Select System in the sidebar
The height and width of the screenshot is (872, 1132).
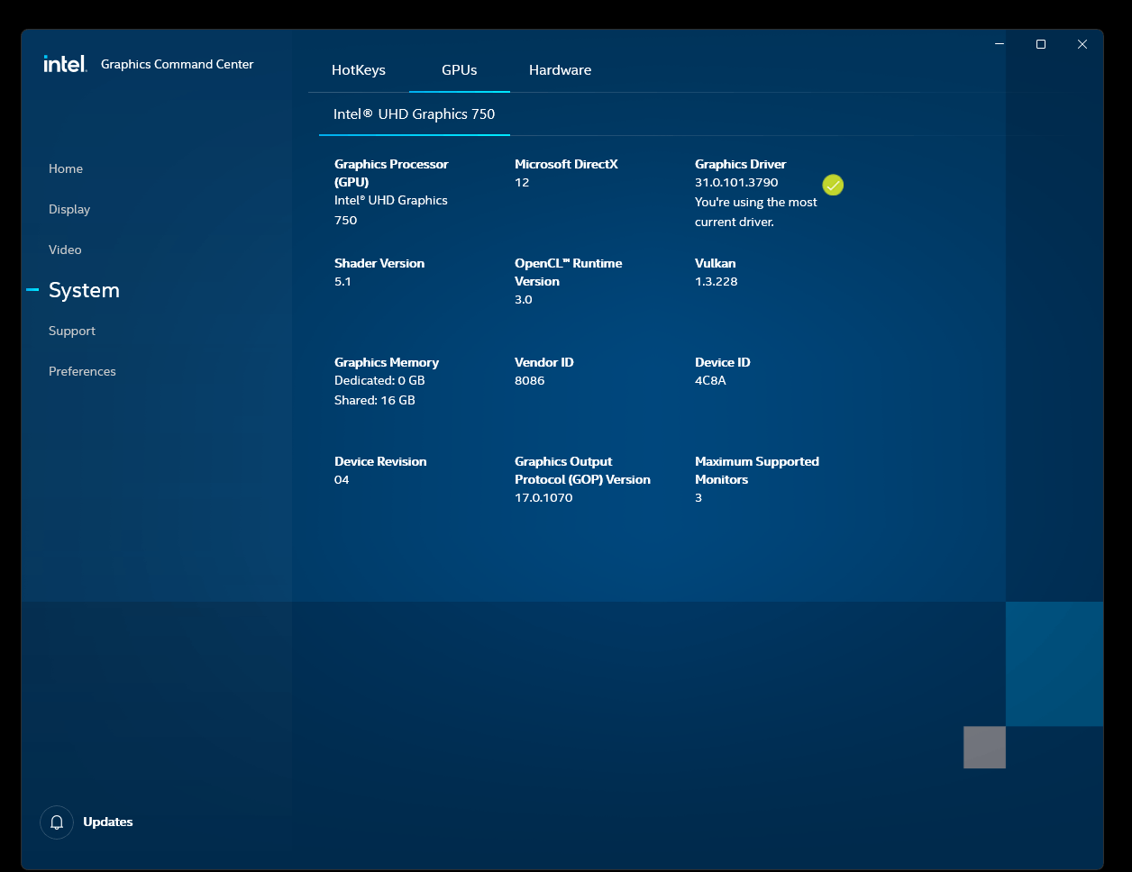84,290
